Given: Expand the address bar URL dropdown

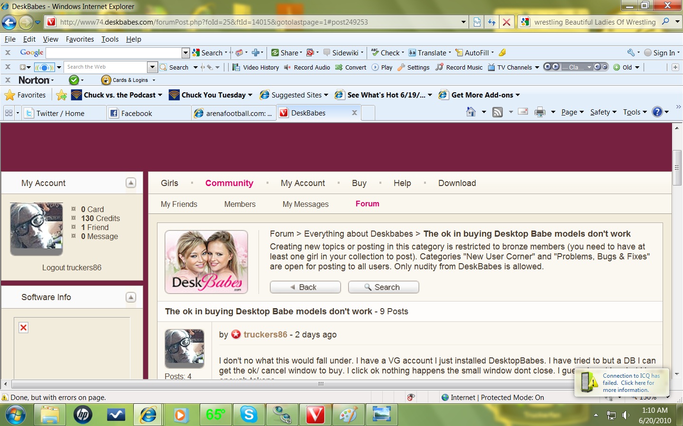Looking at the screenshot, I should (x=463, y=22).
